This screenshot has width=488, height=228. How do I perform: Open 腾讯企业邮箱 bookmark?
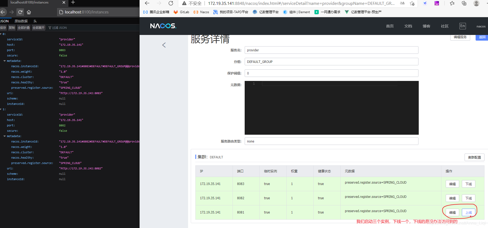pos(156,12)
